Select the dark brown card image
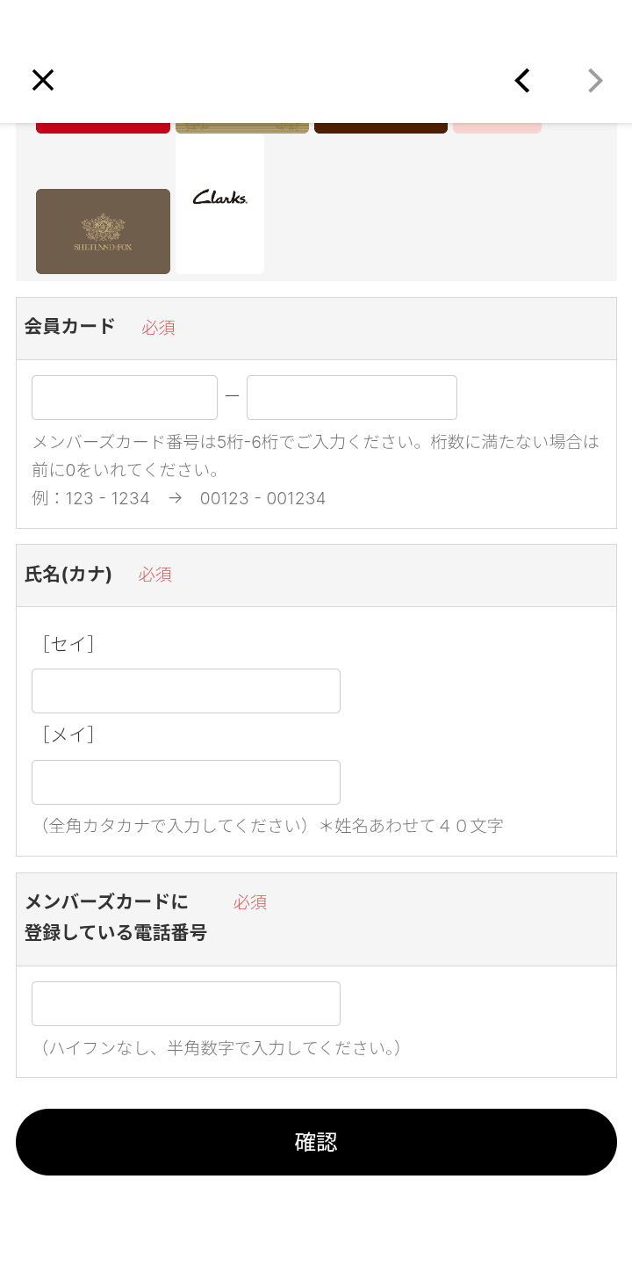The height and width of the screenshot is (1266, 632). (380, 128)
